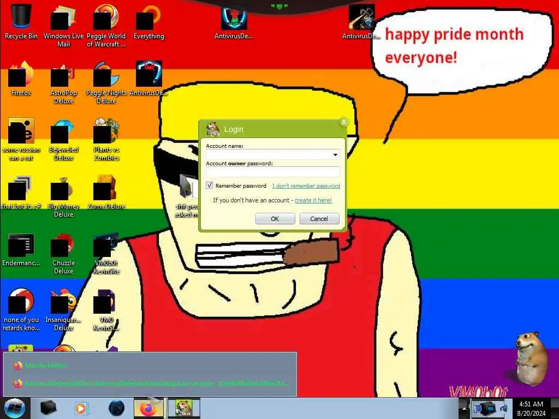Image resolution: width=559 pixels, height=419 pixels.
Task: Click Cancel in the Login dialog
Action: pos(319,218)
